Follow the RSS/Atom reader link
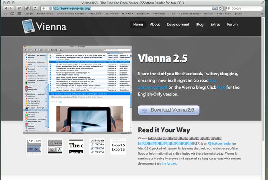Screen dimensions: 268x180 coord(219,143)
